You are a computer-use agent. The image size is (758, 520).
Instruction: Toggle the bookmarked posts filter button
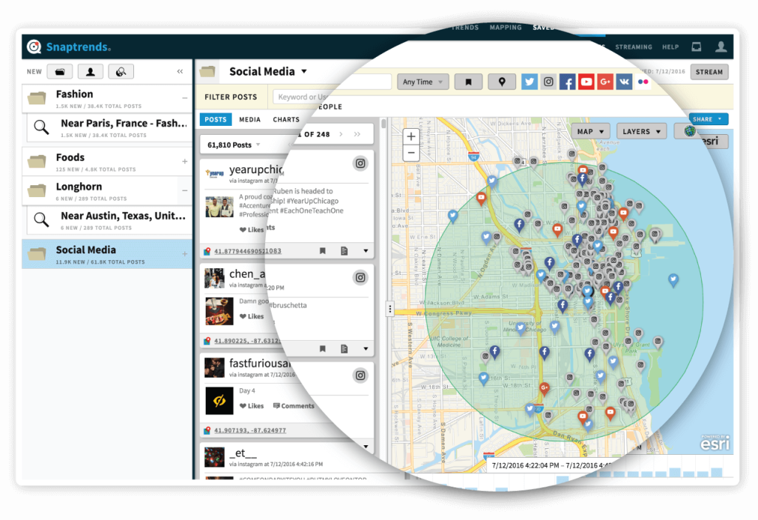point(468,81)
